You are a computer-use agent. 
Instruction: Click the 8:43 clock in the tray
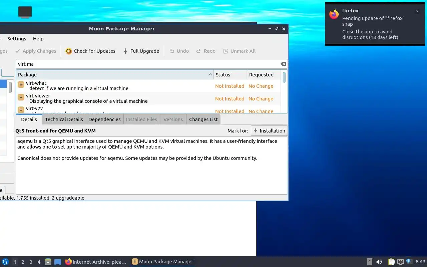click(x=420, y=262)
